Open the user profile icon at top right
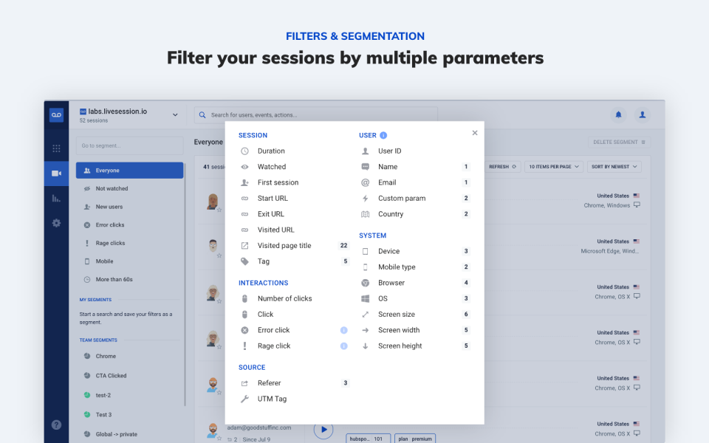 (x=642, y=114)
